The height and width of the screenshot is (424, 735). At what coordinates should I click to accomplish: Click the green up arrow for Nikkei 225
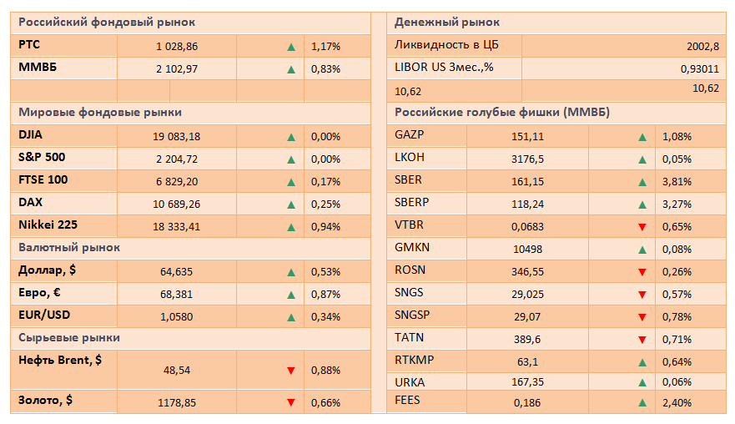pos(290,227)
